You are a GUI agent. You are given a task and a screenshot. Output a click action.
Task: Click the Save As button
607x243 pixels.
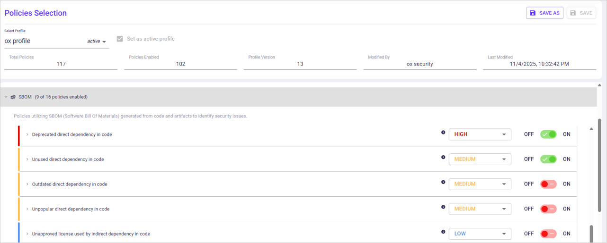[x=545, y=13]
